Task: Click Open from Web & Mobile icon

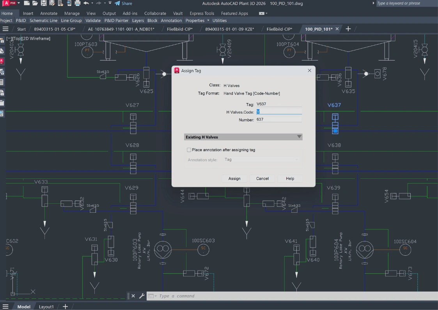Action: point(60,4)
